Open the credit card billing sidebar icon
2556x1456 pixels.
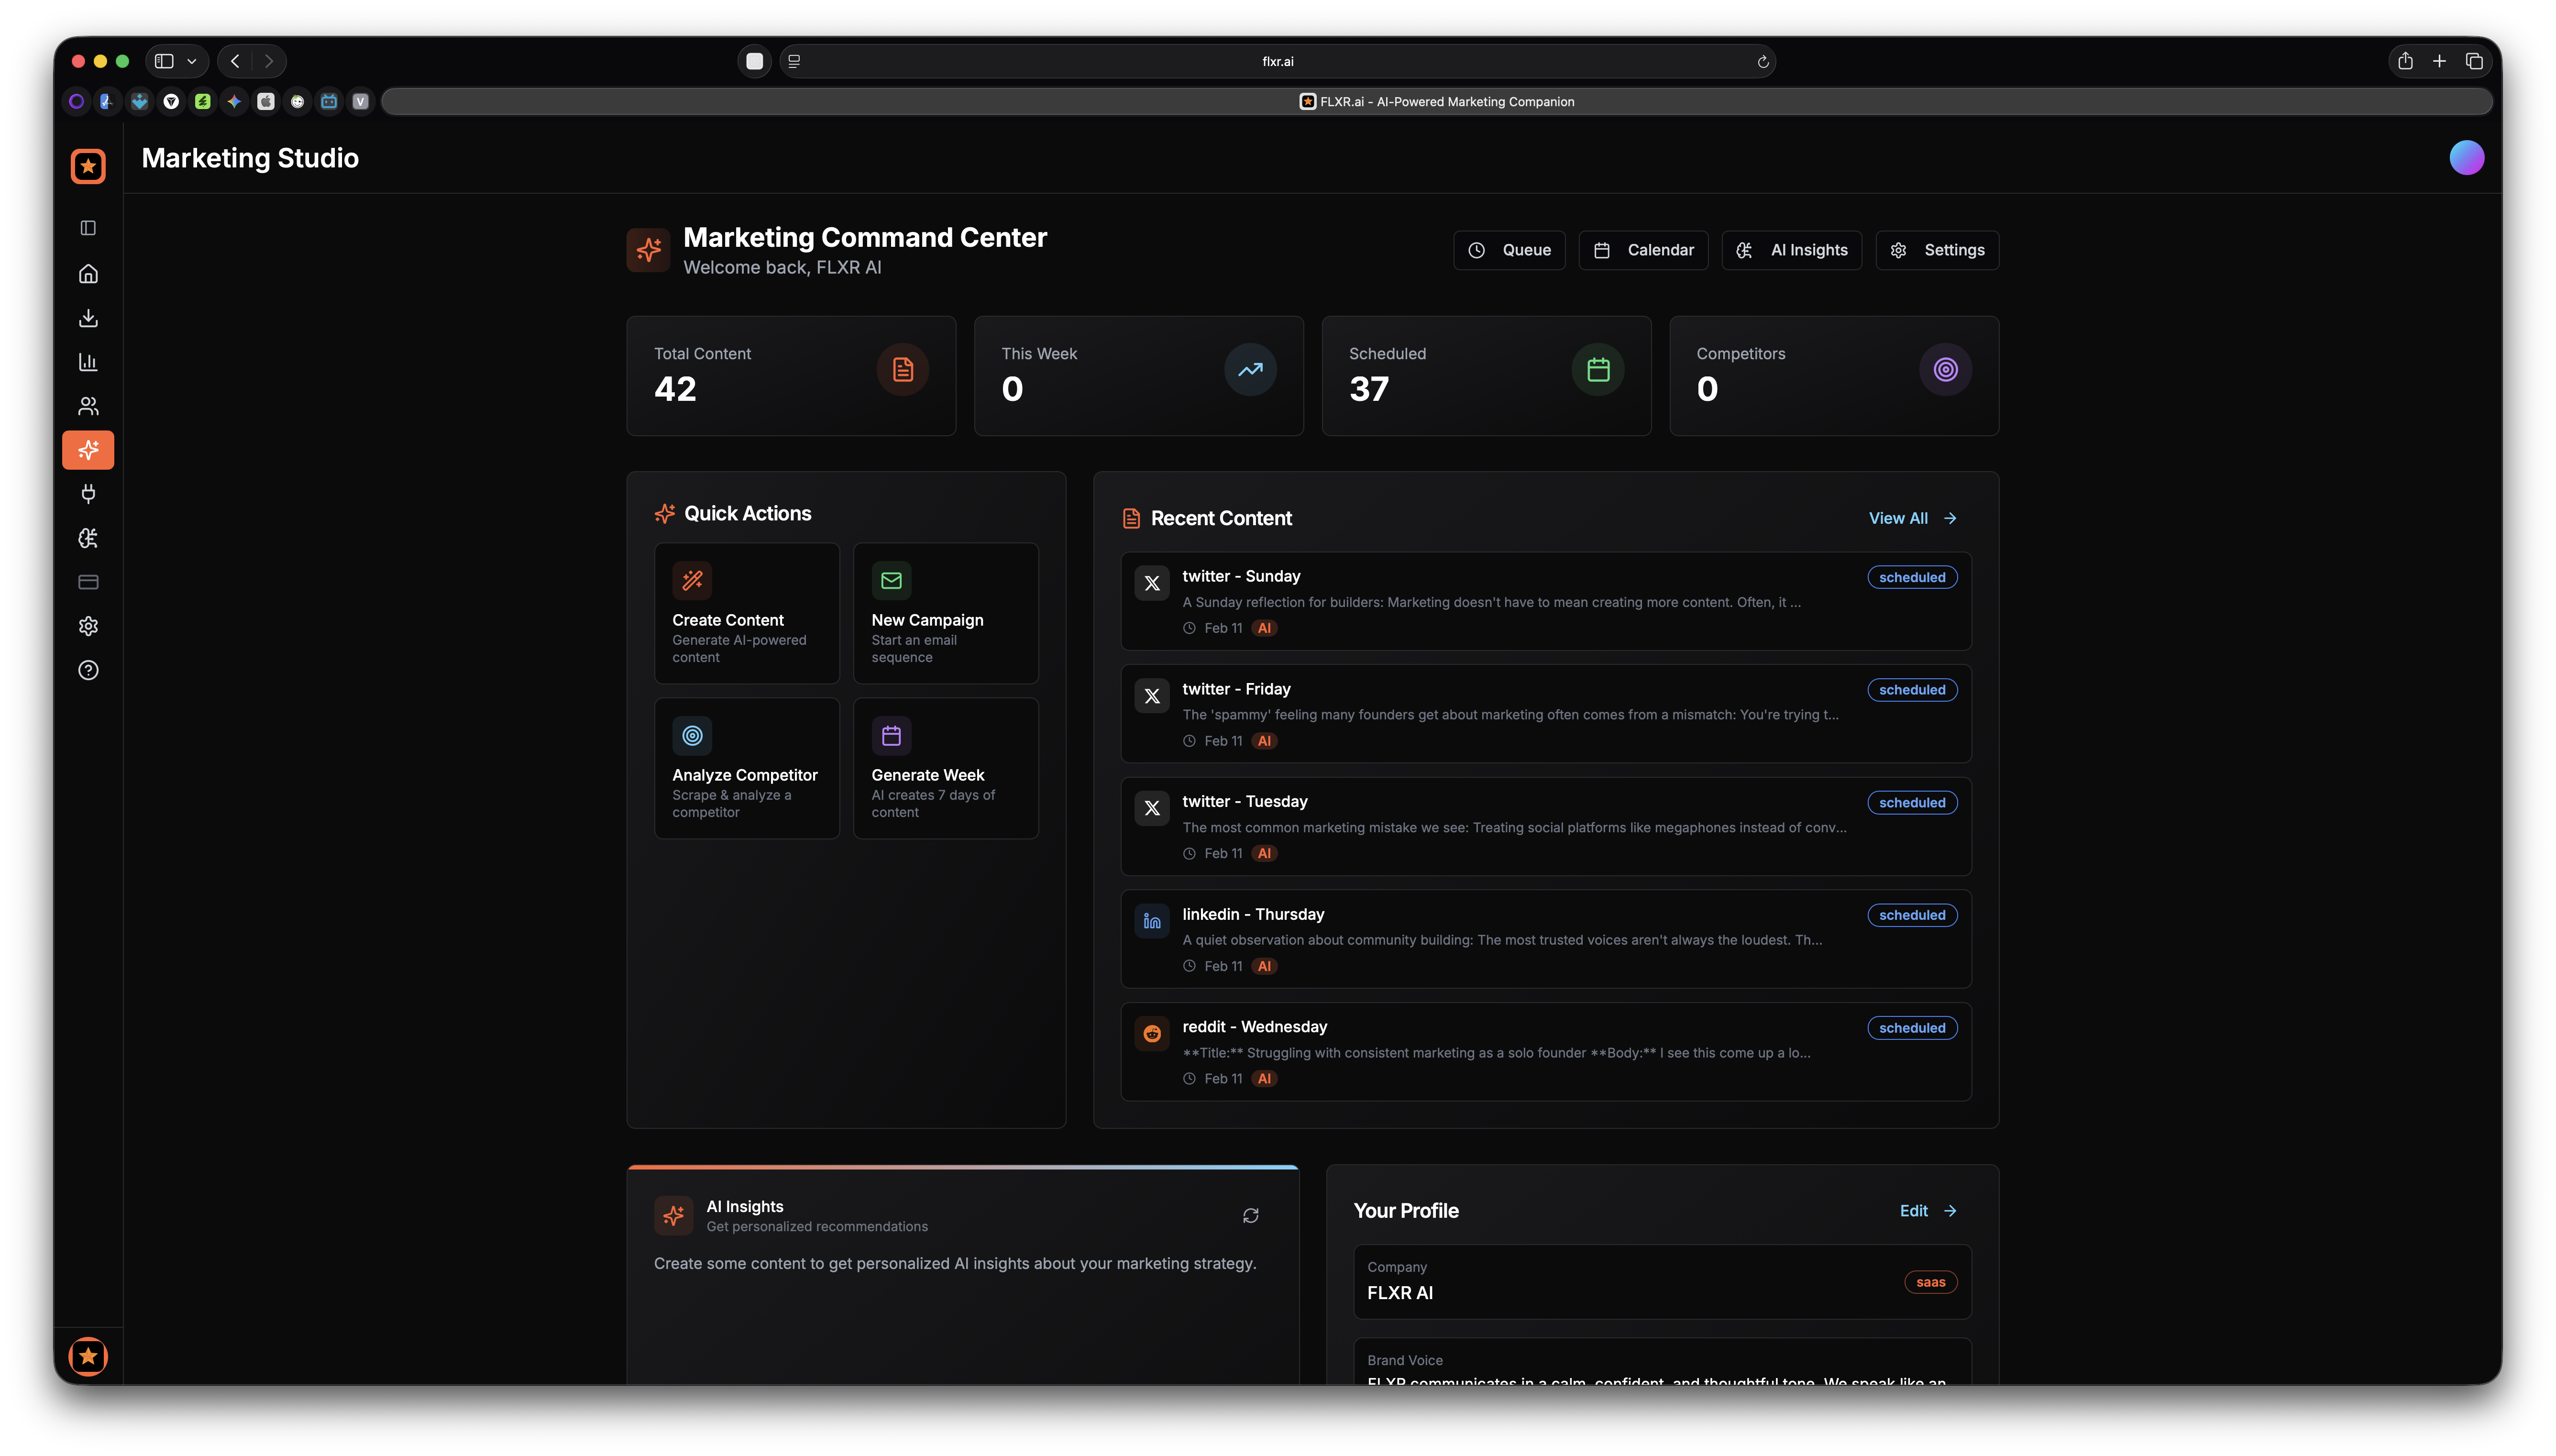pos(88,582)
